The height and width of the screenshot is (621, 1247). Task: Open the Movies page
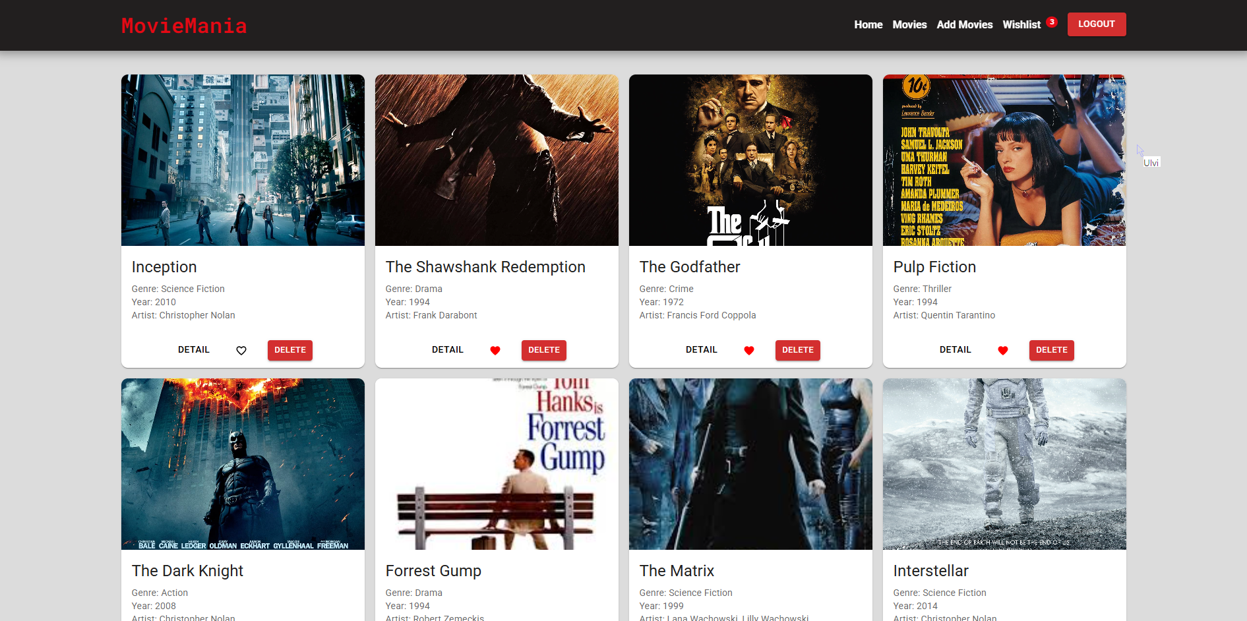tap(909, 24)
